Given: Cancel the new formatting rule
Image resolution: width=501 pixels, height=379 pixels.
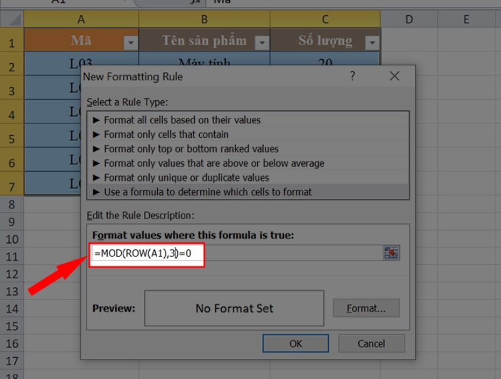Looking at the screenshot, I should (371, 343).
